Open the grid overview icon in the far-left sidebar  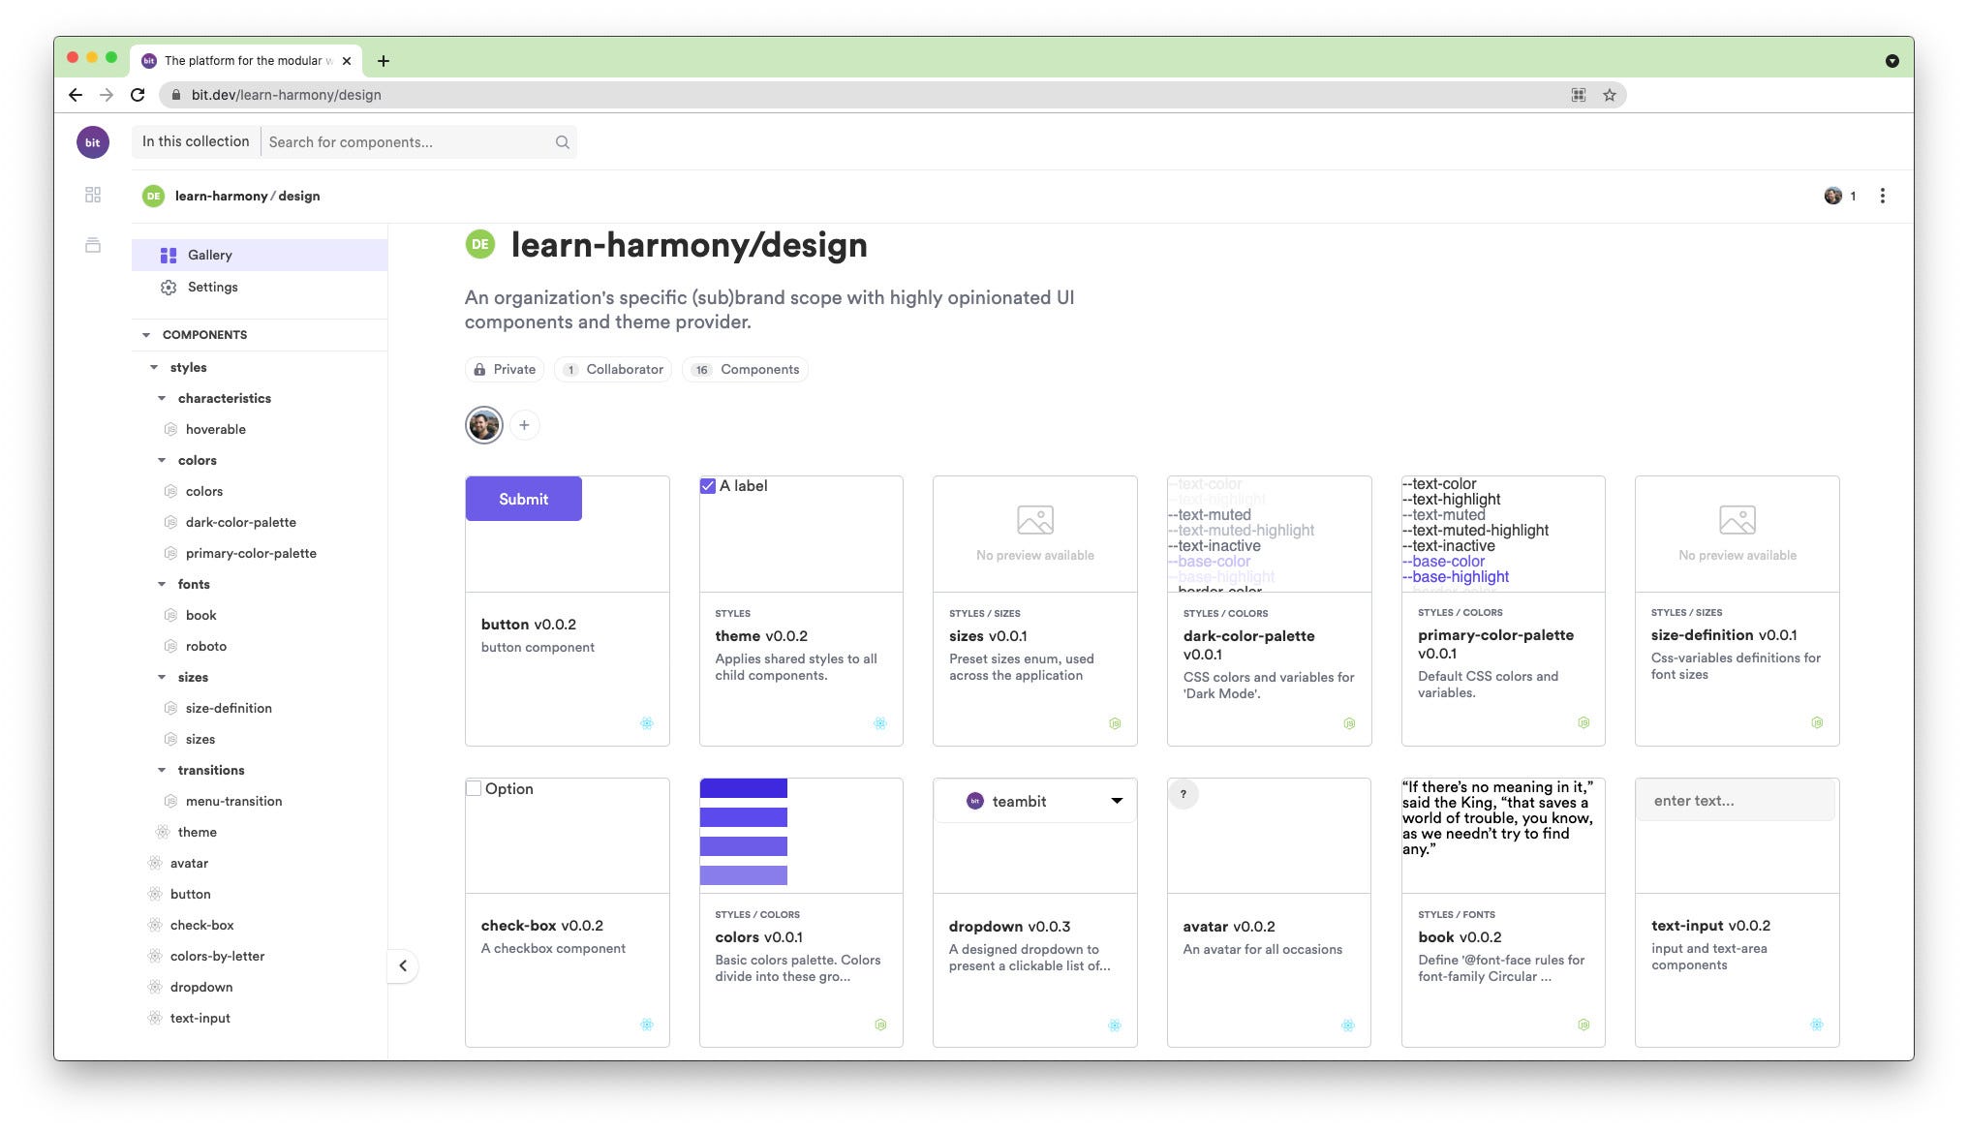93,195
